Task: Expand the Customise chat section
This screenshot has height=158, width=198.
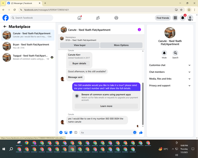Action: point(170,65)
